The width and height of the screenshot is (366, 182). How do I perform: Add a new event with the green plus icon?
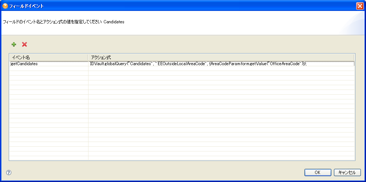(x=14, y=44)
